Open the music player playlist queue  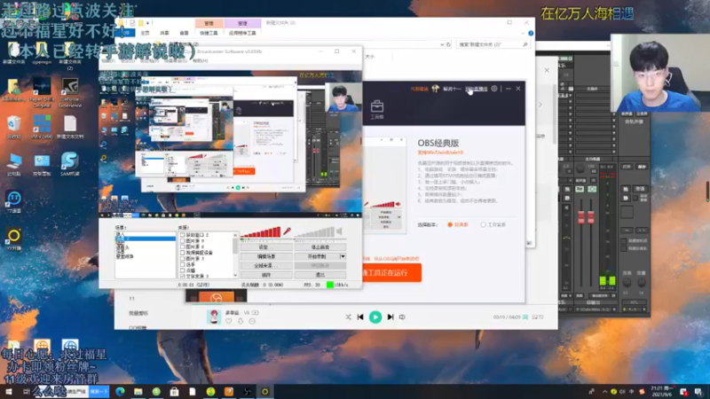[538, 317]
